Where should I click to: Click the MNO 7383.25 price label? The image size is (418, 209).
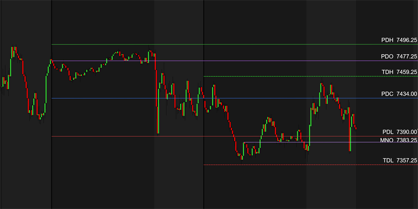[x=398, y=140]
